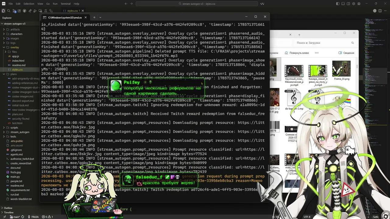Image resolution: width=390 pixels, height=219 pixels.
Task: Expand the characters folder
Action: pos(20,34)
